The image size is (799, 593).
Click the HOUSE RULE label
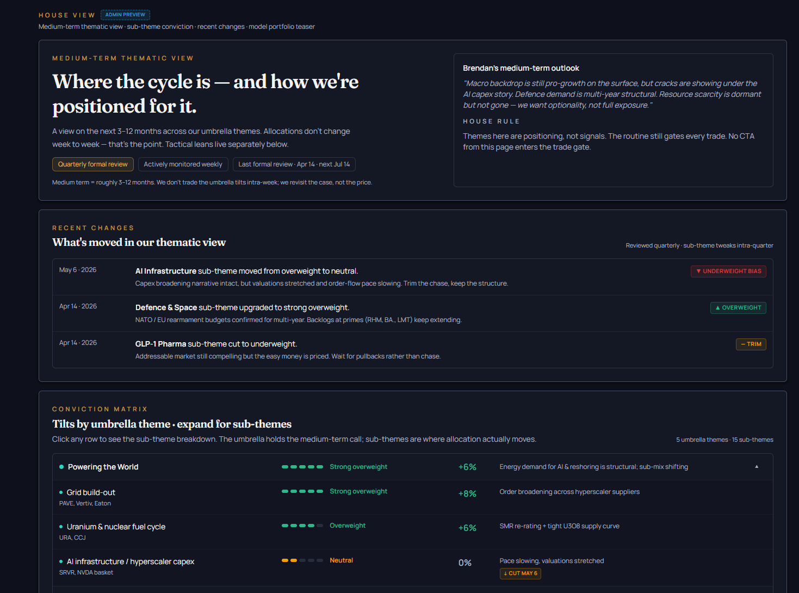[x=491, y=121]
